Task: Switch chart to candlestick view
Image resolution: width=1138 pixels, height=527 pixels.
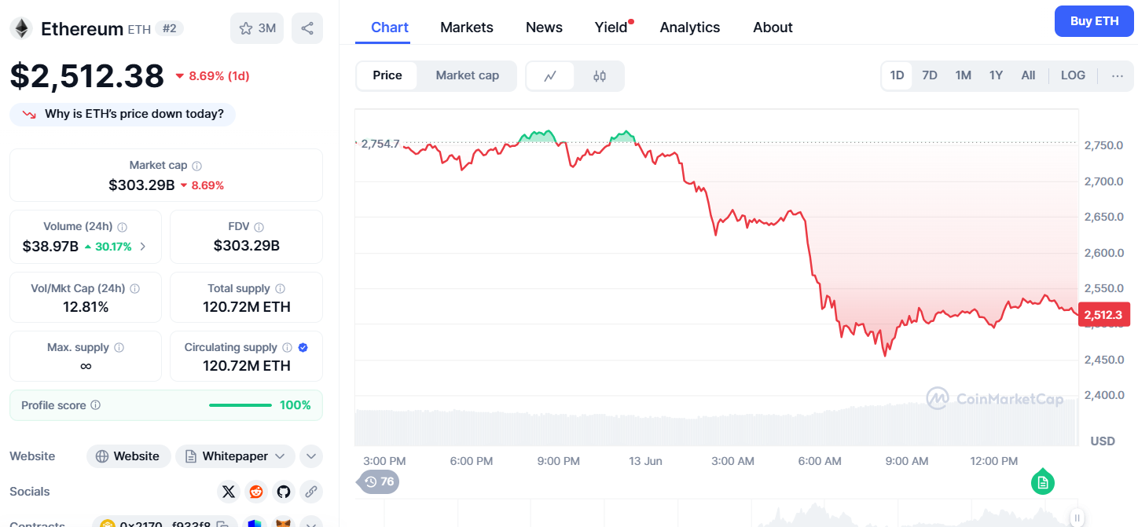Action: click(x=600, y=76)
